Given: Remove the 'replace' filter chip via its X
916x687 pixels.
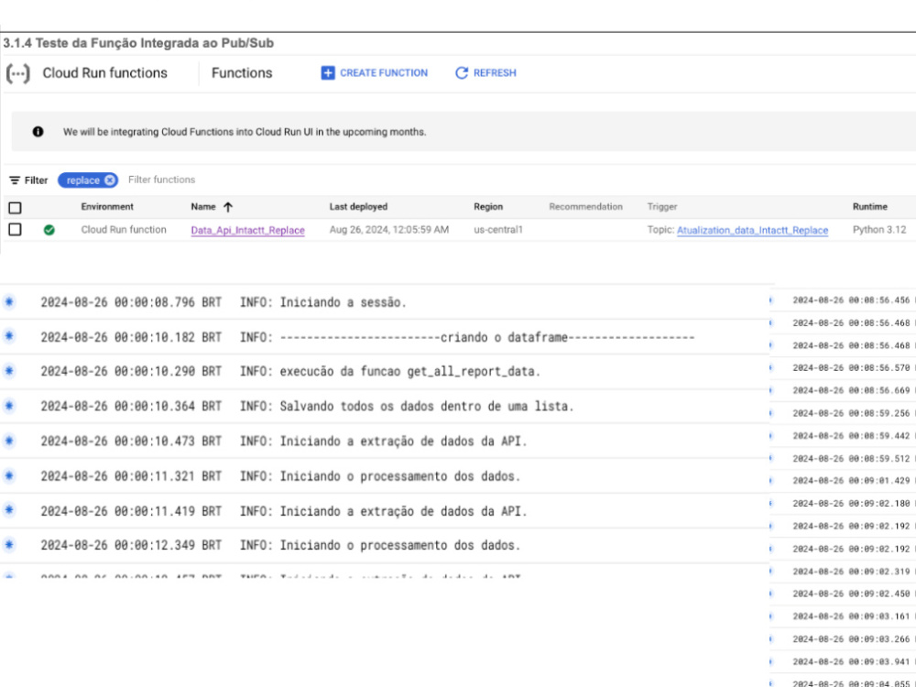Looking at the screenshot, I should click(110, 180).
